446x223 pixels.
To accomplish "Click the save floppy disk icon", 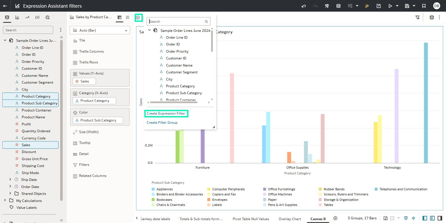I will [407, 6].
